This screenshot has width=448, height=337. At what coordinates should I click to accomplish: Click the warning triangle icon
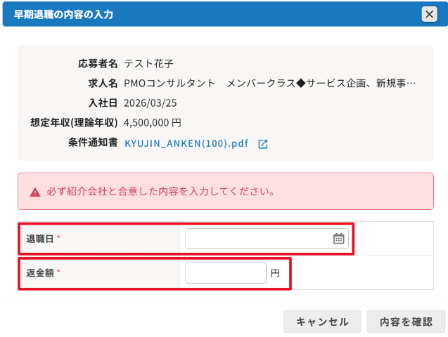(x=35, y=192)
